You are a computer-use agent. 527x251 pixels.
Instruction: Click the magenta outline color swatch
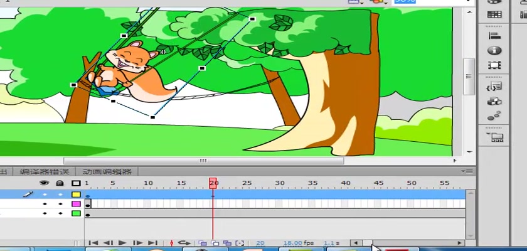(77, 204)
